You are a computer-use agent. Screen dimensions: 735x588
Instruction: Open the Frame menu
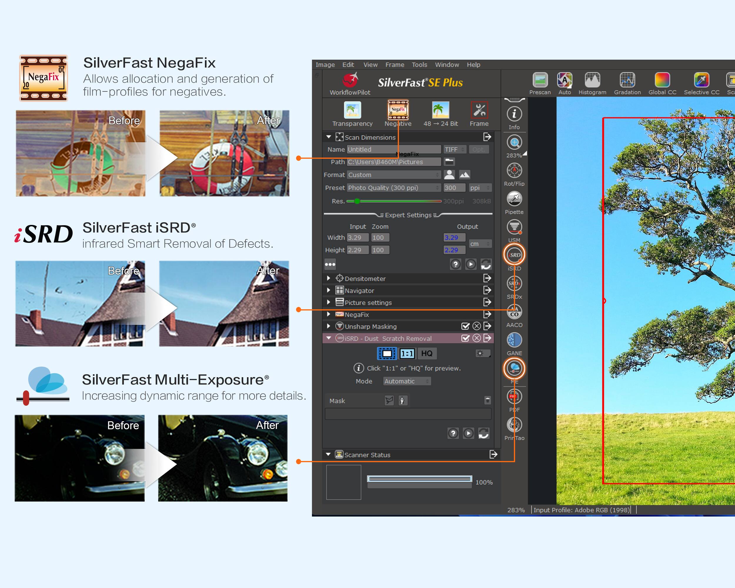point(395,65)
